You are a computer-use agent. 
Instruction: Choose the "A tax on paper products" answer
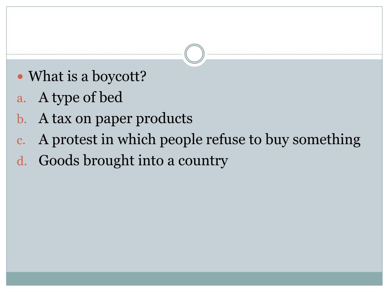(x=115, y=119)
